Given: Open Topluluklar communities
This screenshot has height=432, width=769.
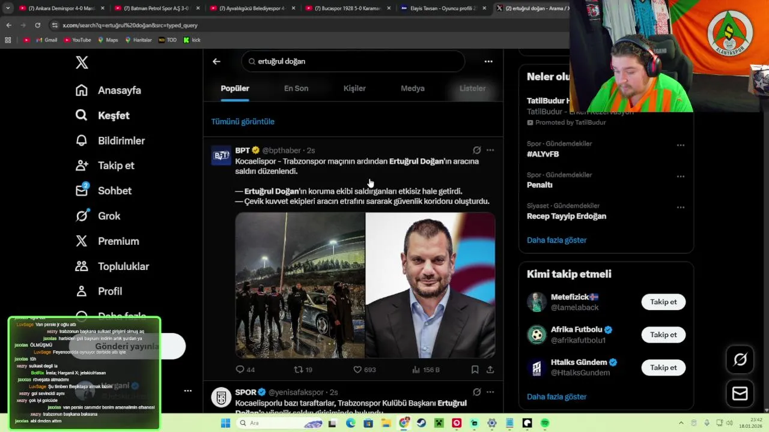Looking at the screenshot, I should (x=112, y=266).
